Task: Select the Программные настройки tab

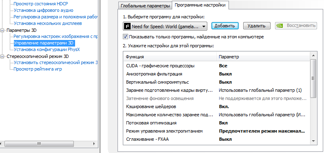Action: click(x=200, y=5)
